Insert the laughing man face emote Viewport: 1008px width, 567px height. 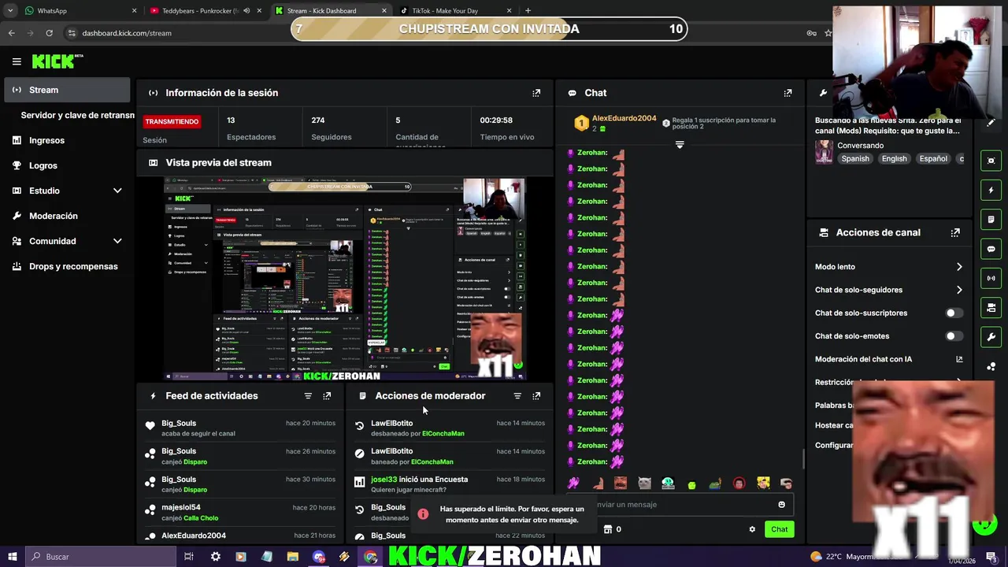(x=621, y=484)
